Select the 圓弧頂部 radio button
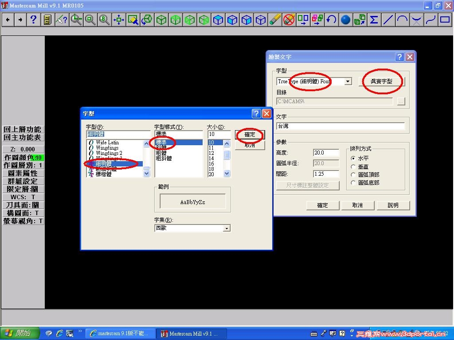 (x=353, y=174)
